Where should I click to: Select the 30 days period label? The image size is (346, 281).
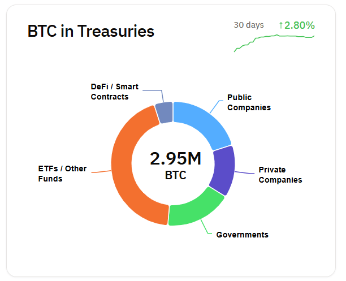[x=249, y=25]
